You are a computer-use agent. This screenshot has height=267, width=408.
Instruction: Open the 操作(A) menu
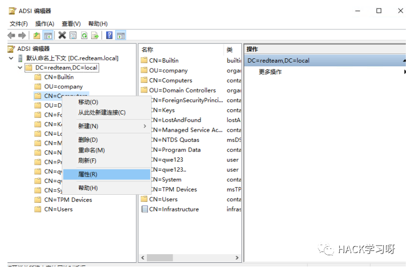(44, 24)
